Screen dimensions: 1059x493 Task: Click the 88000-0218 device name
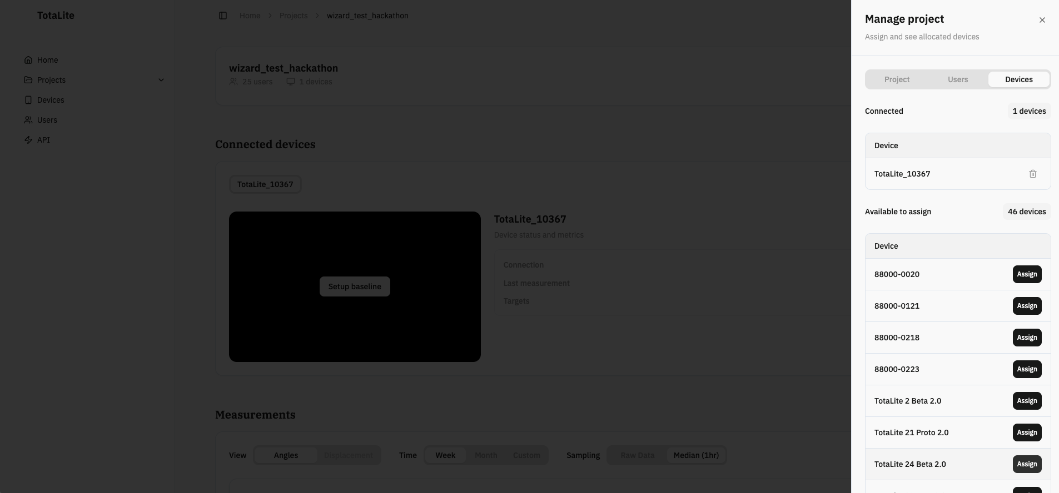(x=897, y=338)
